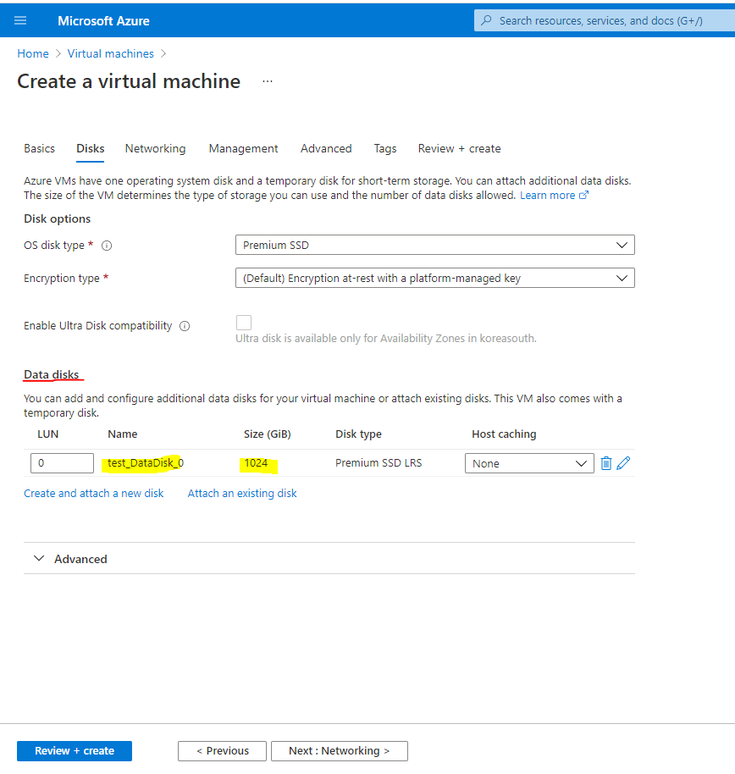Click the LUN input field
The width and height of the screenshot is (735, 774).
[x=62, y=463]
